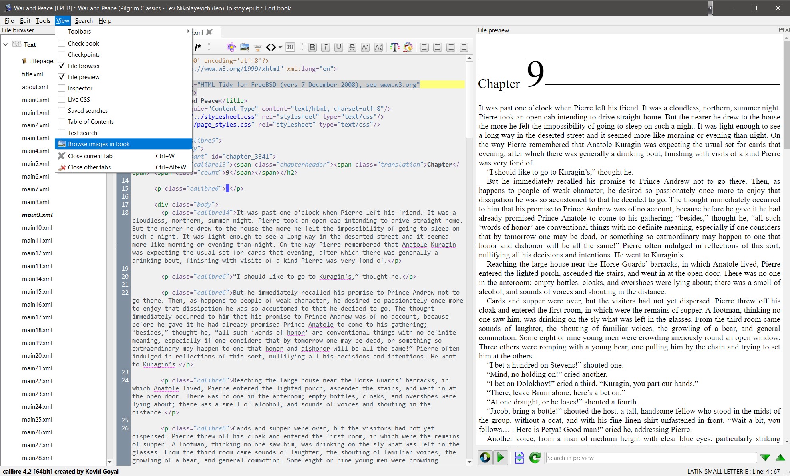Click the text foreground color icon
The width and height of the screenshot is (790, 476).
394,47
